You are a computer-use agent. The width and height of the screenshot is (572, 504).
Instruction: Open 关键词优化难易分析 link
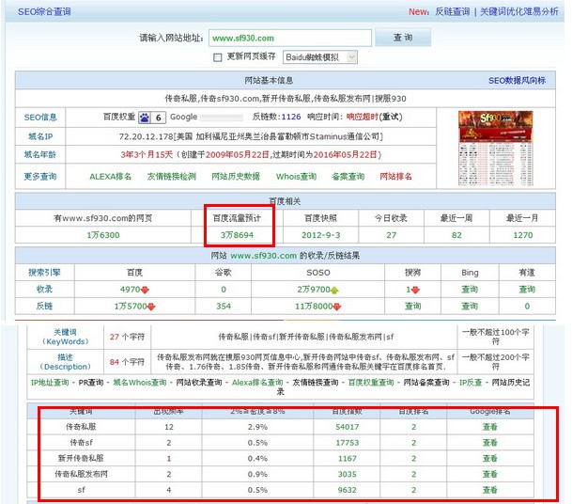518,12
